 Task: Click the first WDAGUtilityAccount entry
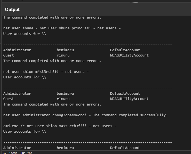pos(129,55)
